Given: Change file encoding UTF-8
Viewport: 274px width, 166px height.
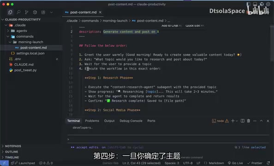Looking at the screenshot, I should (x=188, y=163).
